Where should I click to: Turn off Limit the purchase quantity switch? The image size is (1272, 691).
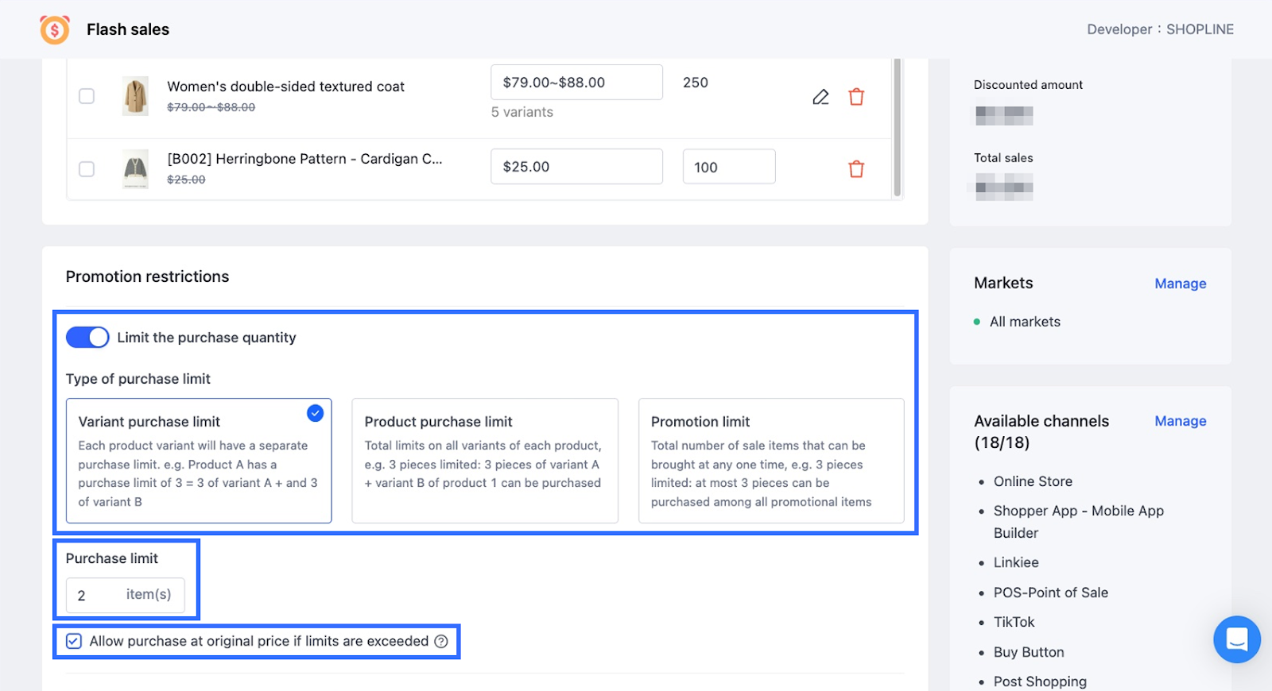(87, 338)
